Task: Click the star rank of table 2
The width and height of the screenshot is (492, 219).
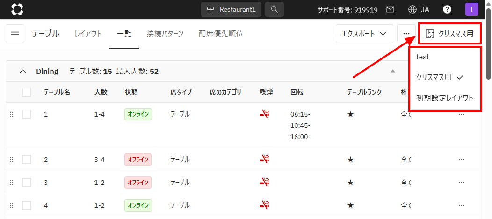Action: tap(350, 160)
